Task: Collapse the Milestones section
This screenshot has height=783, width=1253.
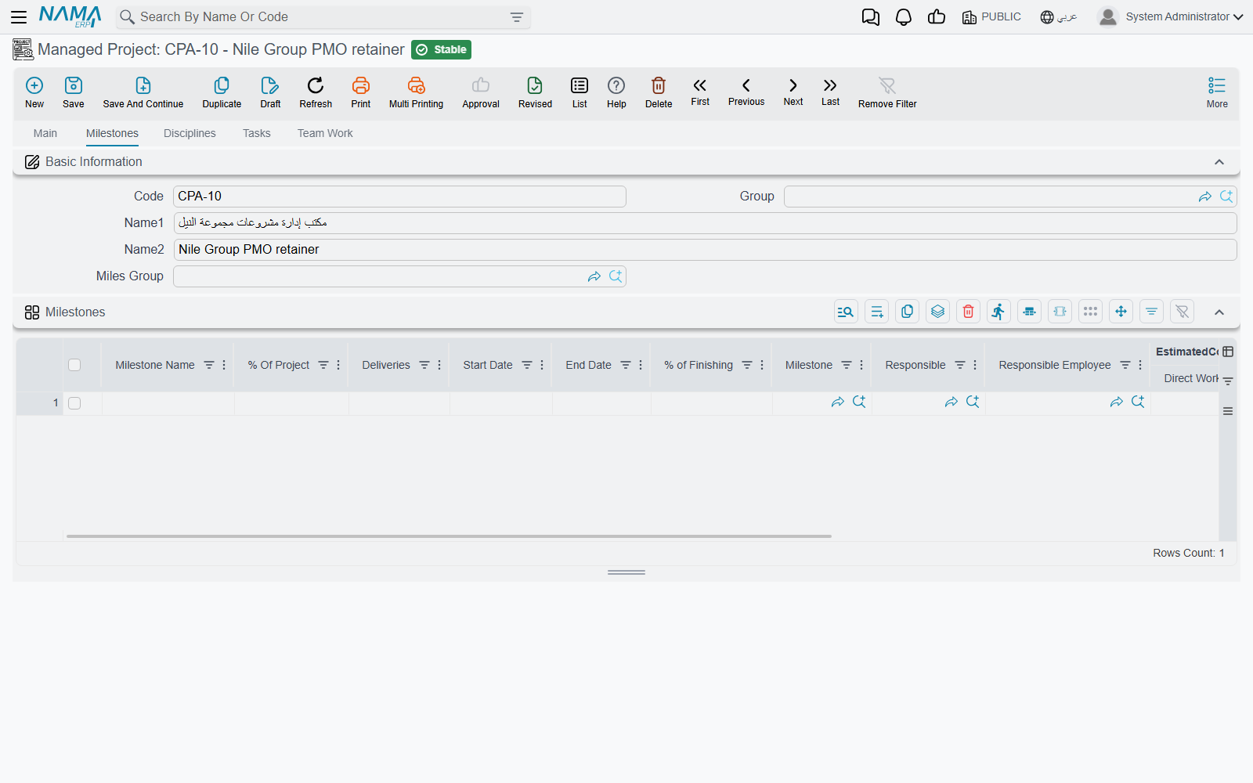Action: point(1219,312)
